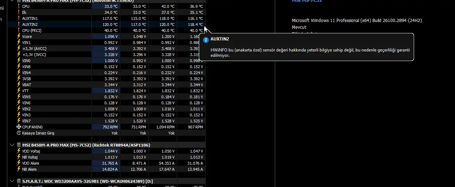Click the Richtek RT8894A/ASP1106 group header text
Image resolution: width=455 pixels, height=187 pixels.
(86, 145)
